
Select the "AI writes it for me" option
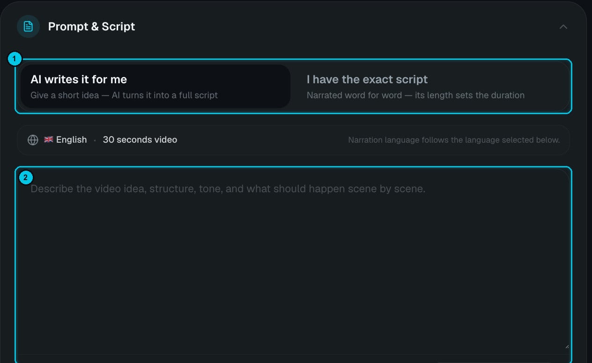(x=155, y=87)
